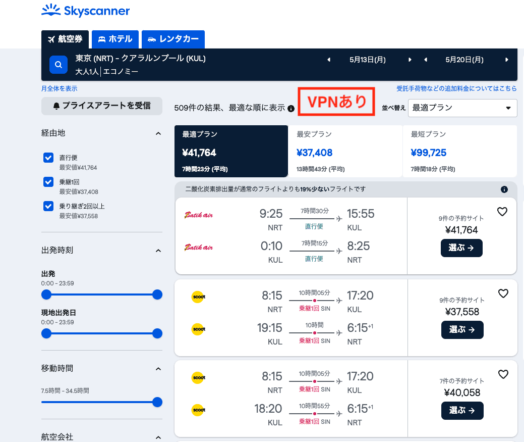Click the 5月13日(月) departure date
This screenshot has height=442, width=524.
(x=368, y=60)
